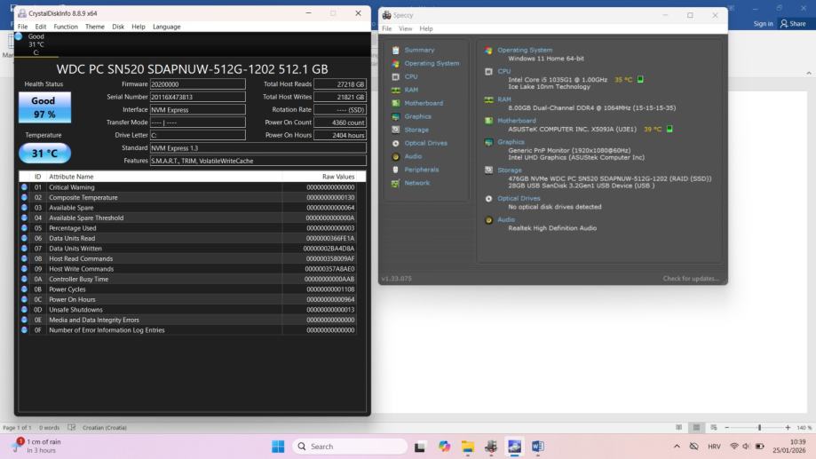The height and width of the screenshot is (459, 816).
Task: Click the Attribute Name column header
Action: coord(164,177)
